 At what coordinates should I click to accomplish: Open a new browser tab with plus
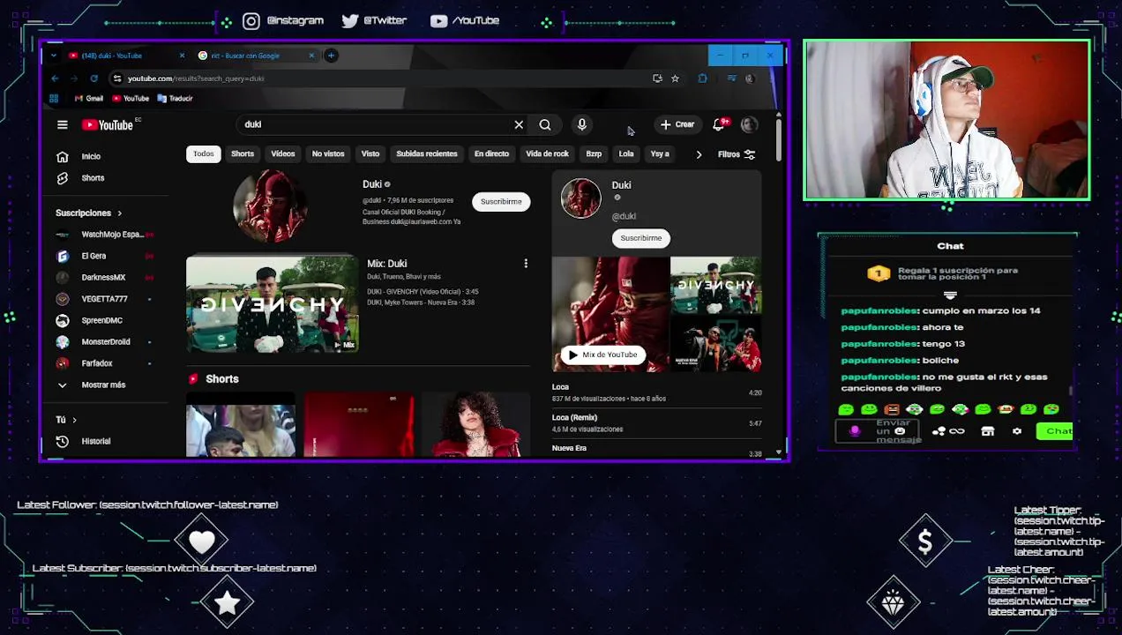tap(331, 56)
